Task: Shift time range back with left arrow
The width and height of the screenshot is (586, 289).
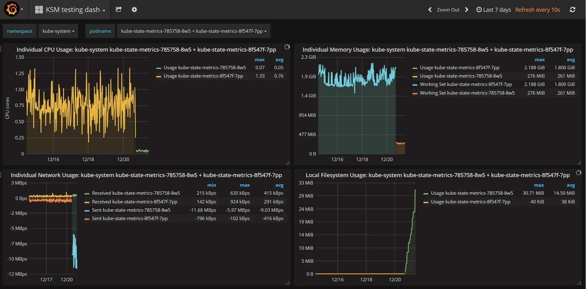Action: [x=430, y=10]
